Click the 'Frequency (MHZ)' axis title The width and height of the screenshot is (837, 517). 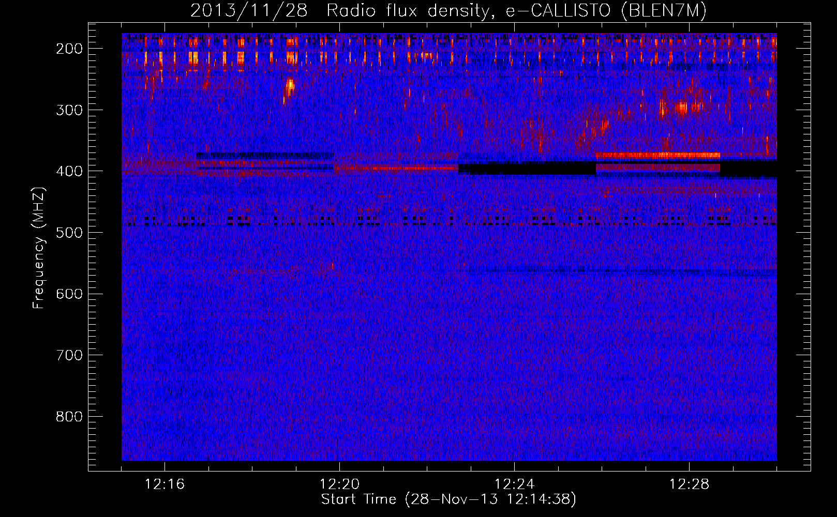pyautogui.click(x=39, y=248)
